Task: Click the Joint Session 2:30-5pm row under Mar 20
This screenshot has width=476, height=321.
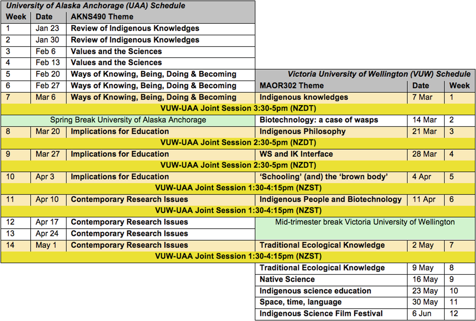Action: pos(238,143)
